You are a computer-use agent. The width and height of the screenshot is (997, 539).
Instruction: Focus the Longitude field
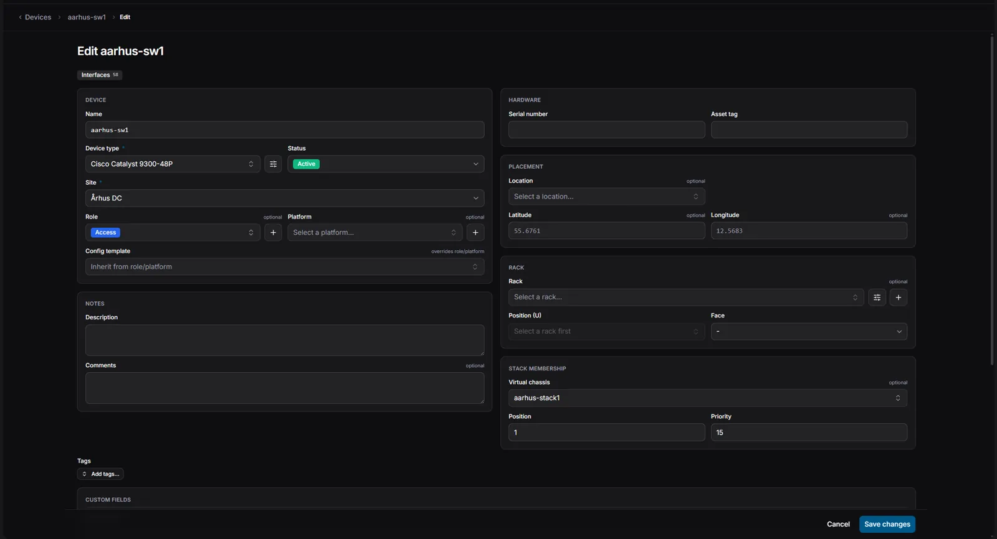(x=809, y=230)
